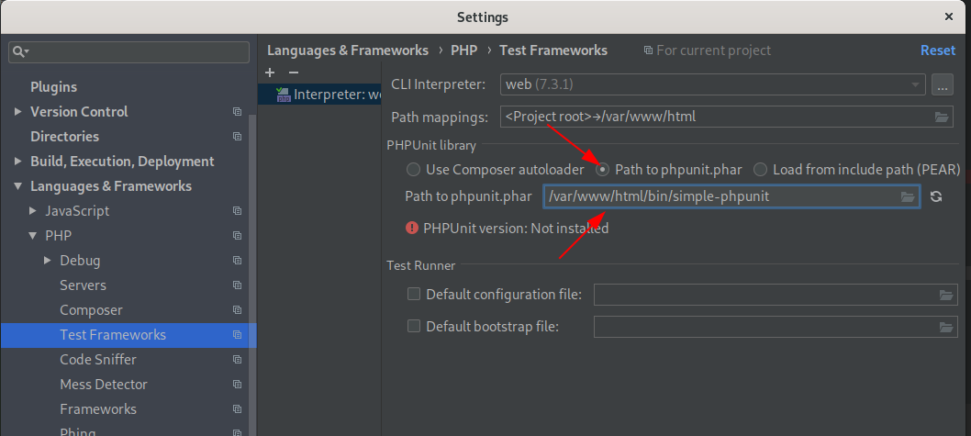Screen dimensions: 971x436
Task: Click project-level icon next to Directories
Action: click(x=237, y=136)
